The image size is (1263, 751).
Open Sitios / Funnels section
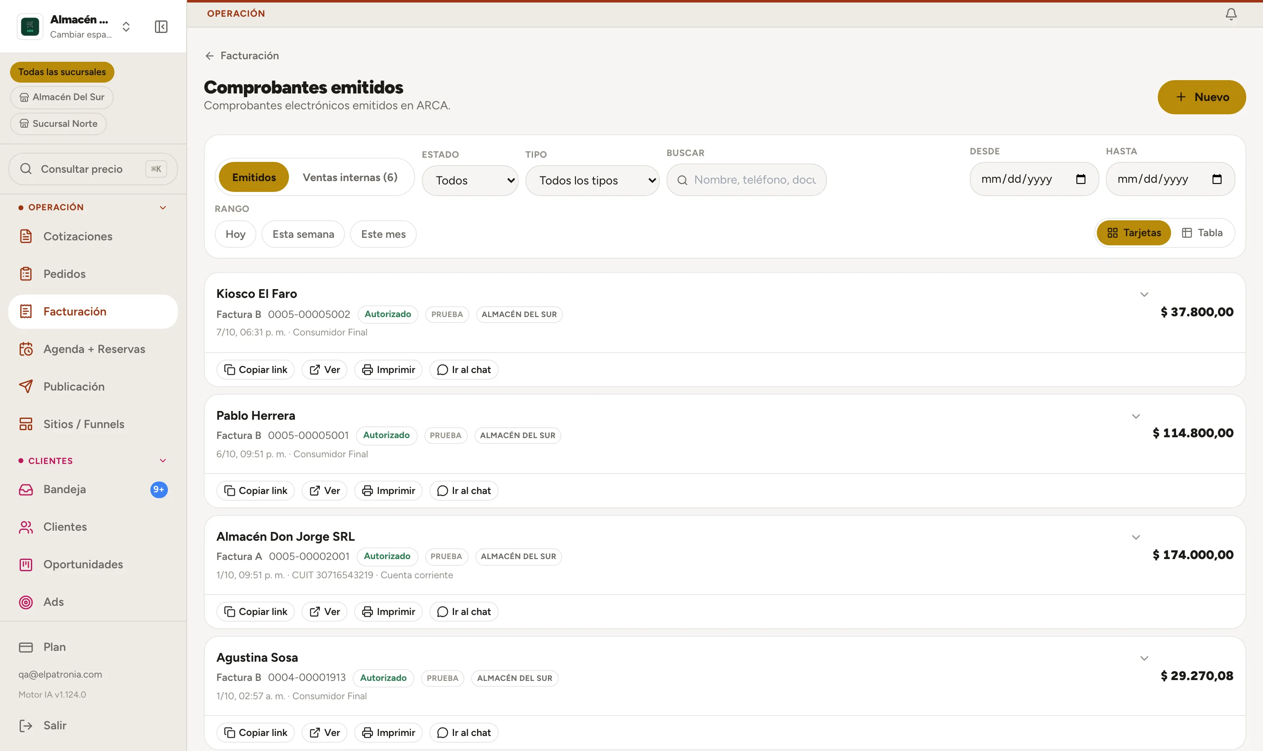click(x=93, y=423)
